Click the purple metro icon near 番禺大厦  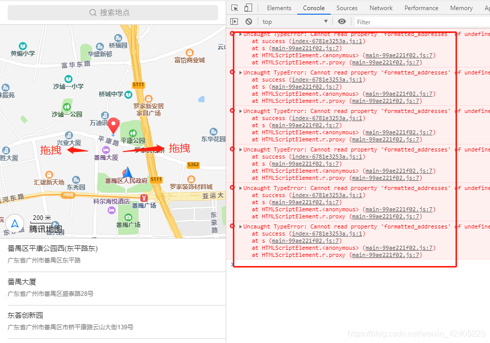pyautogui.click(x=106, y=149)
